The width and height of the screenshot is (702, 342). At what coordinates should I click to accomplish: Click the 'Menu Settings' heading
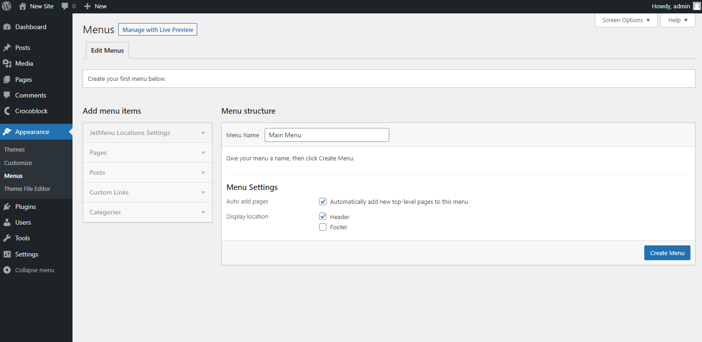(252, 187)
